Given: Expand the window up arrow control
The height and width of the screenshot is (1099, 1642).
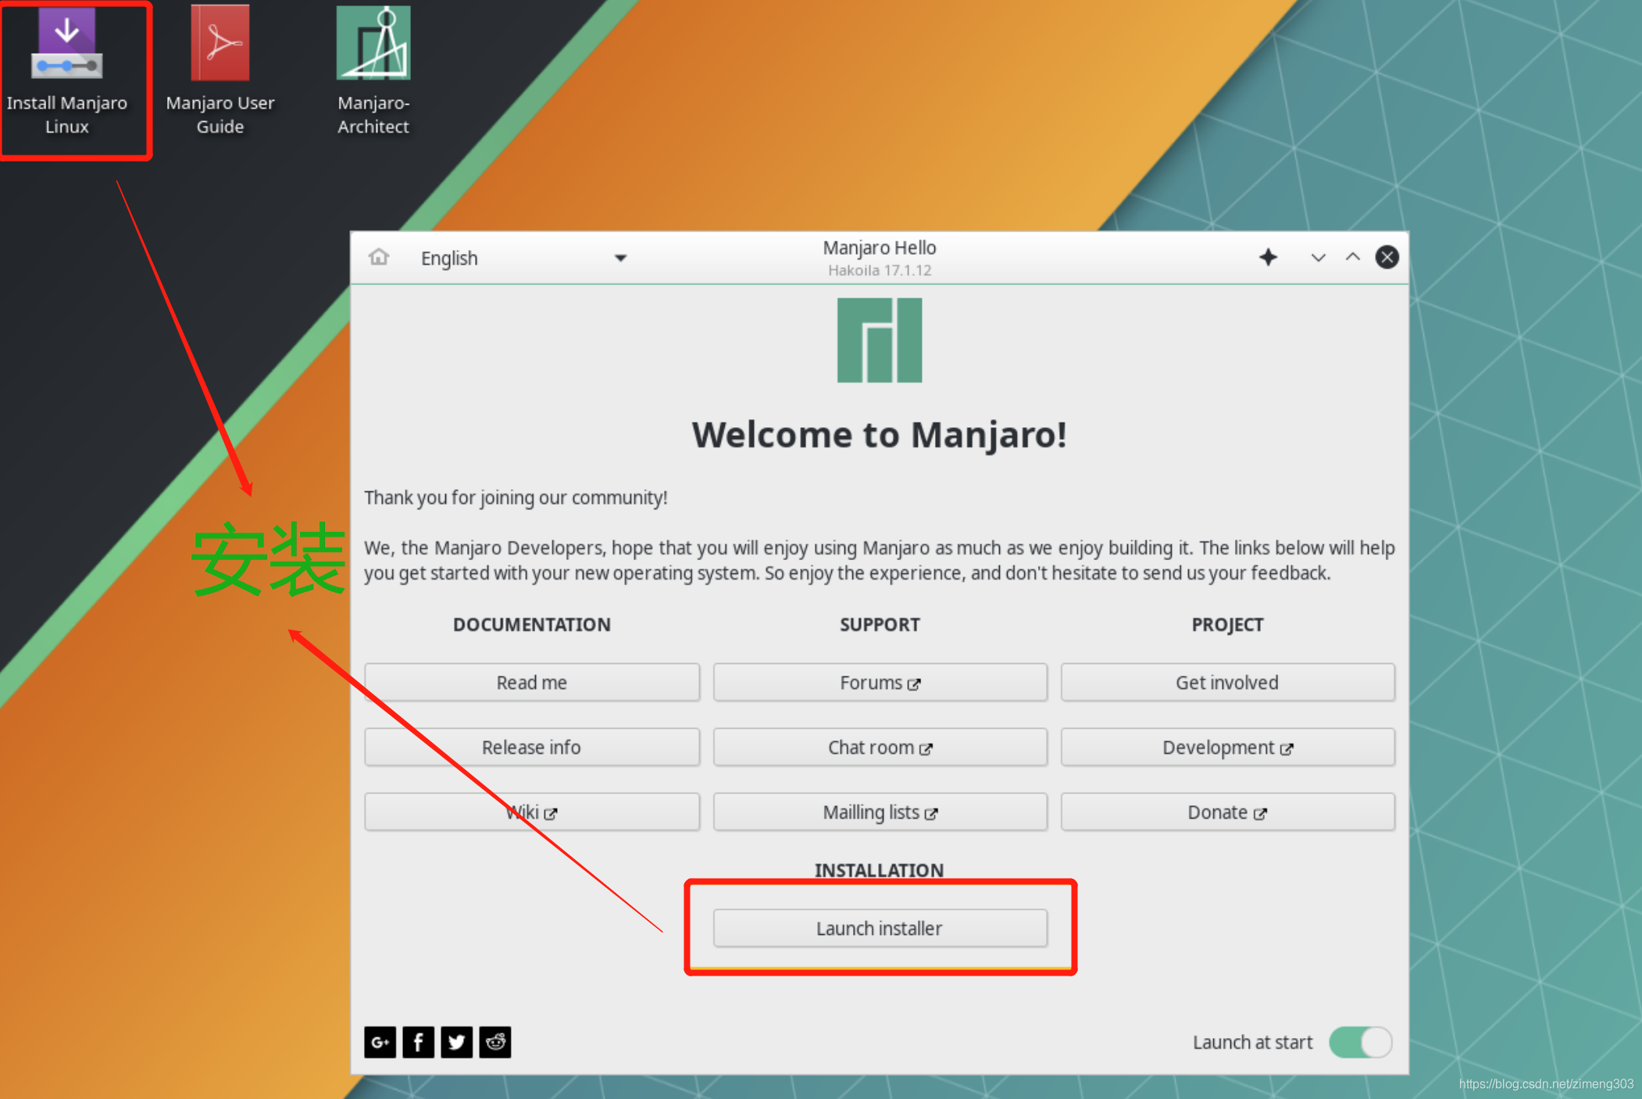Looking at the screenshot, I should coord(1351,256).
